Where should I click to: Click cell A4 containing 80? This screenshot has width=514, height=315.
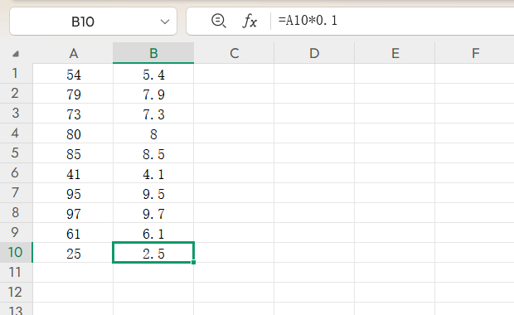(73, 133)
